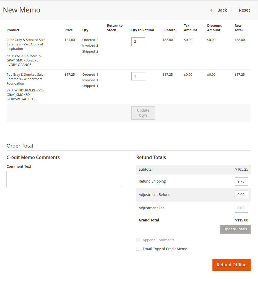Click the Qty to Refund column header
The image size is (258, 282).
pyautogui.click(x=143, y=30)
